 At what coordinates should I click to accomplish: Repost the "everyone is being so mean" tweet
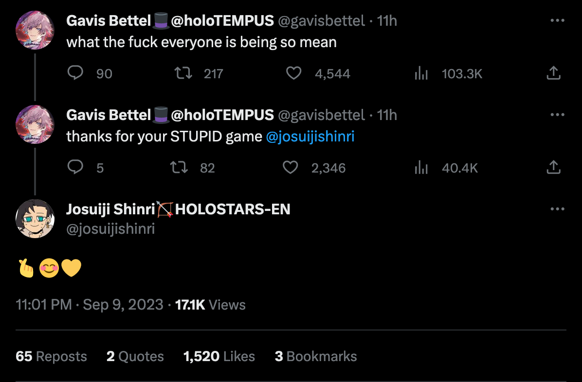click(183, 73)
